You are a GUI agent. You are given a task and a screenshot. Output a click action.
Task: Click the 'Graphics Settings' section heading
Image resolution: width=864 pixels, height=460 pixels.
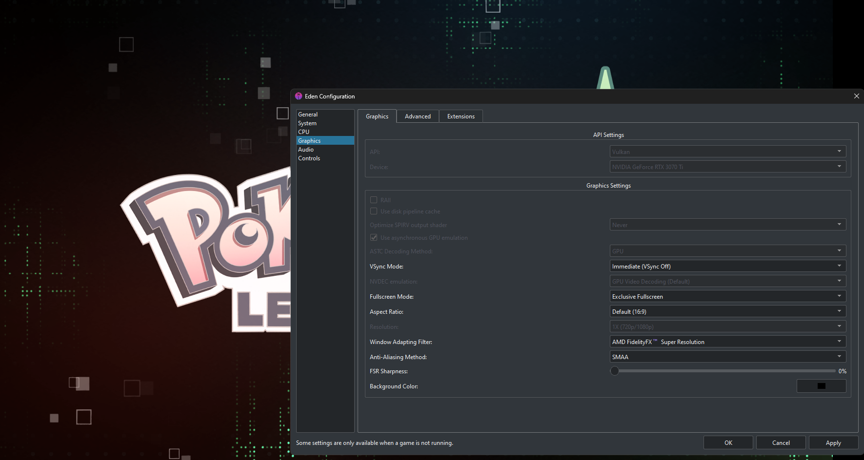pos(608,186)
